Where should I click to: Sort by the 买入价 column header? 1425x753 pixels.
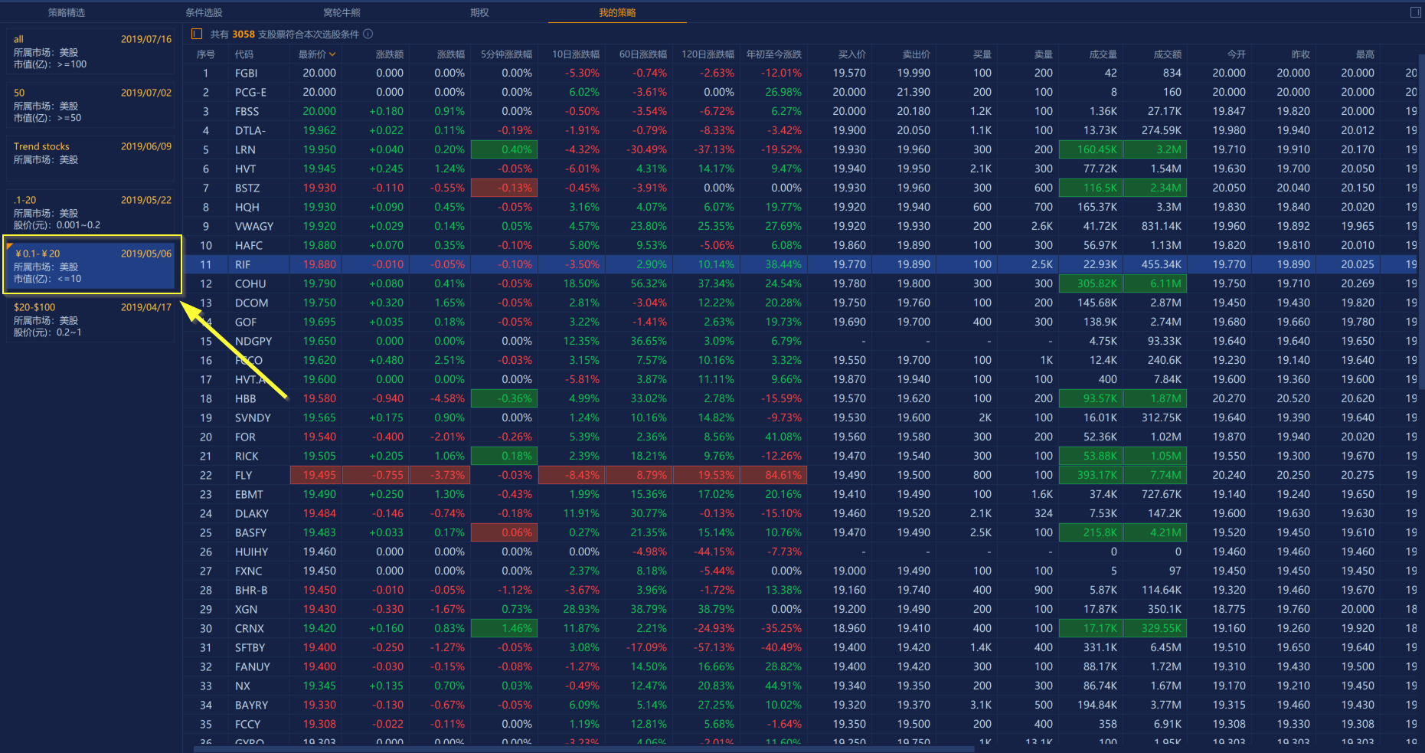click(x=852, y=54)
